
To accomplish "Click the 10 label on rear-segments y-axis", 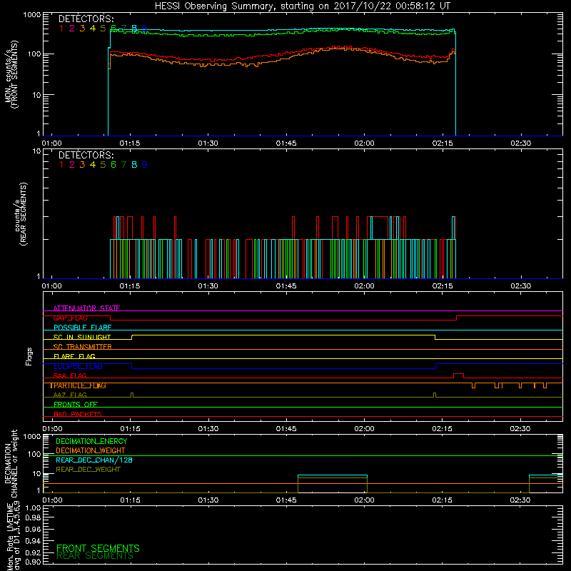I will pyautogui.click(x=36, y=151).
